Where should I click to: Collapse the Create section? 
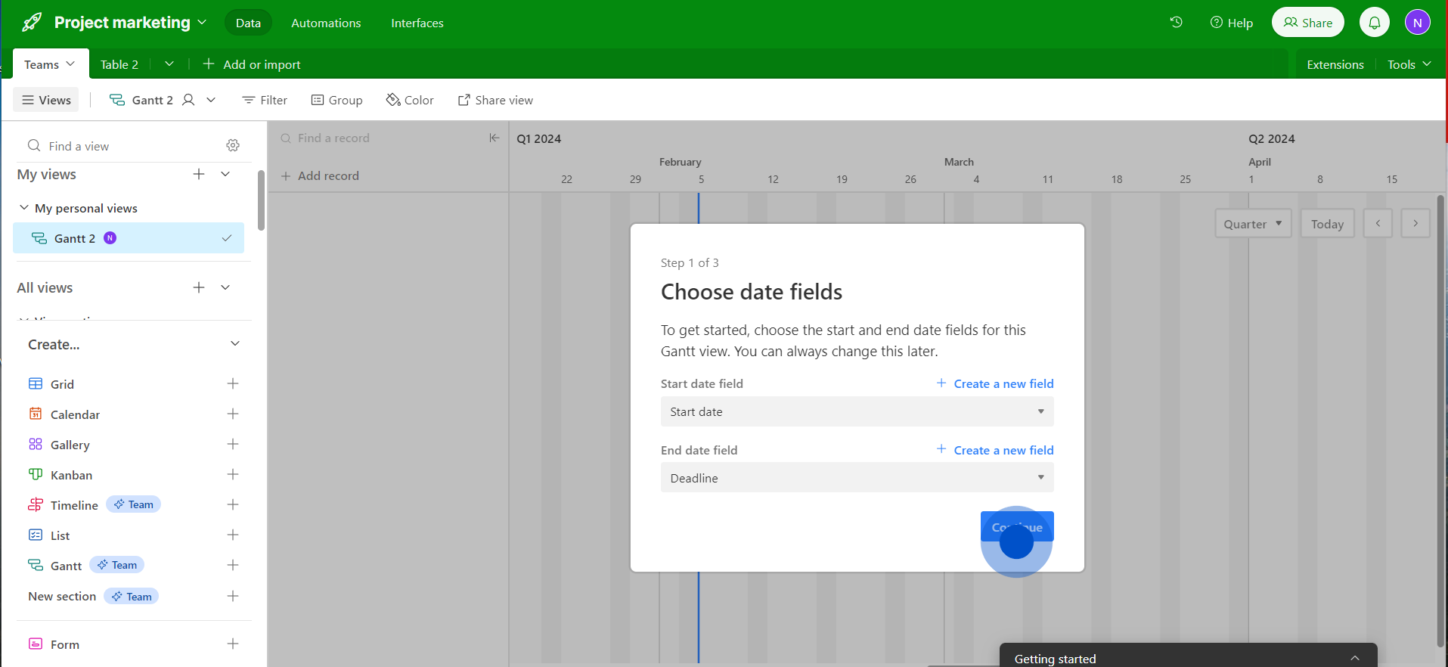[x=235, y=343]
